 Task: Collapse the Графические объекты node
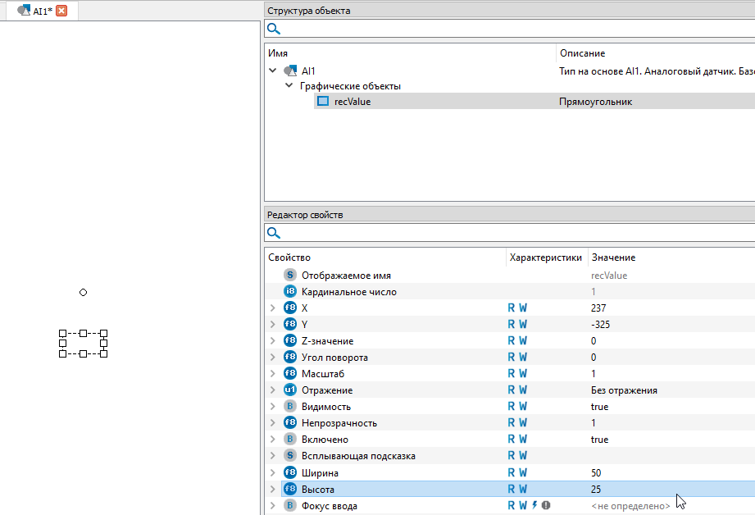click(x=289, y=86)
